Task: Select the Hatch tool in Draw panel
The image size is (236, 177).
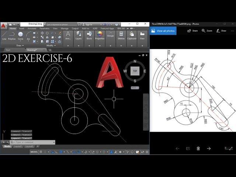Action: pyautogui.click(x=34, y=41)
